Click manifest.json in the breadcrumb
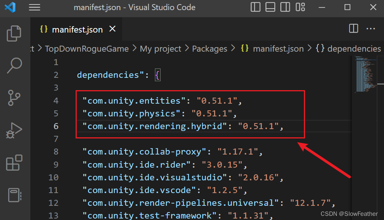The image size is (384, 220). click(278, 49)
